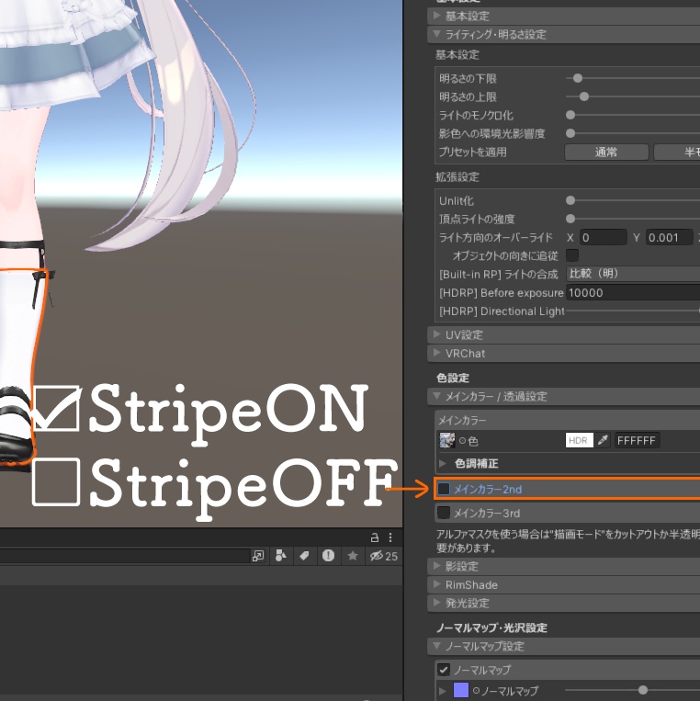Expand the UV設定 section
The width and height of the screenshot is (700, 701).
click(x=436, y=334)
